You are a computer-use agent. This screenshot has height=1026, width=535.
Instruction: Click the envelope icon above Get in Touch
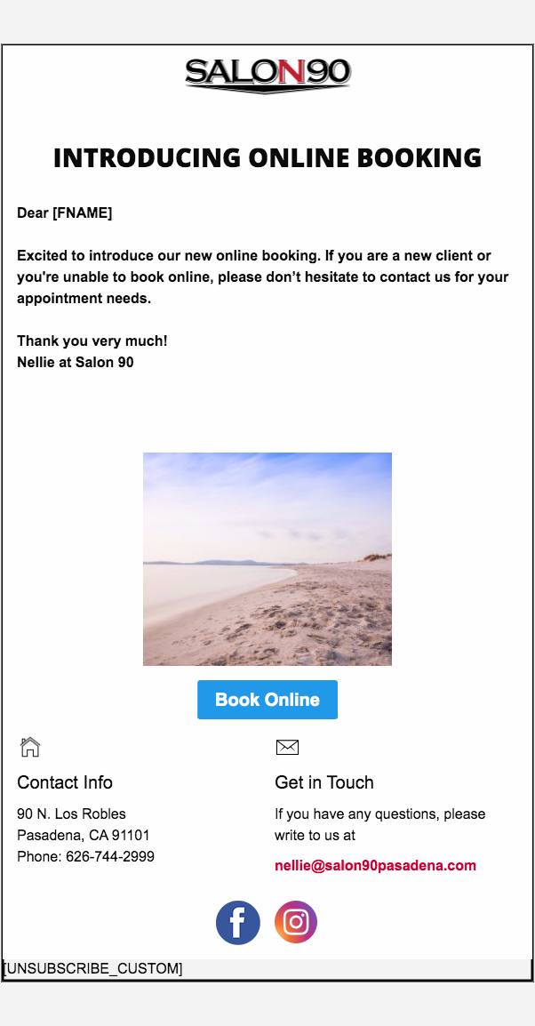[287, 747]
